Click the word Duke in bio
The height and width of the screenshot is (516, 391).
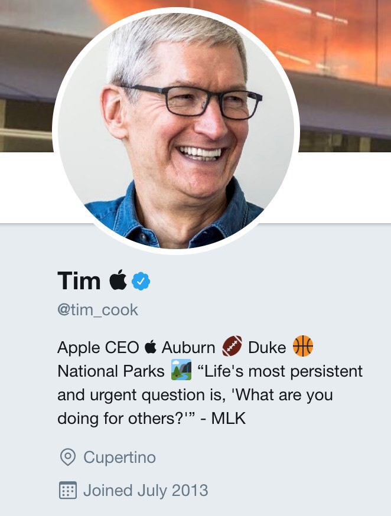267,348
